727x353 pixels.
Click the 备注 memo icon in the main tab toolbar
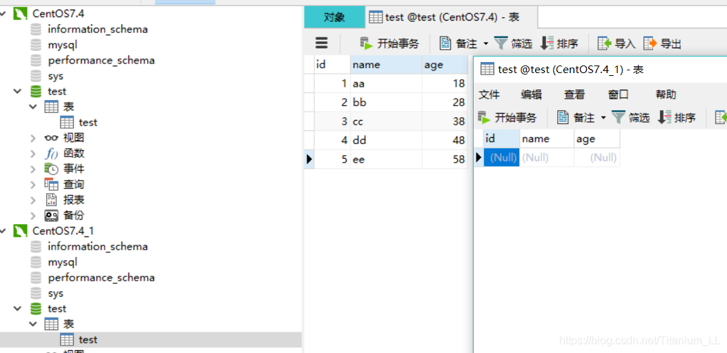point(445,43)
